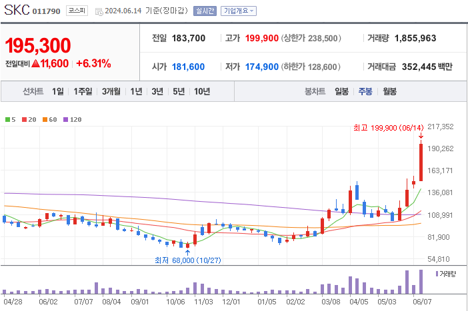Click the 04/28 date axis label
Screen dimensions: 468x311
13,302
